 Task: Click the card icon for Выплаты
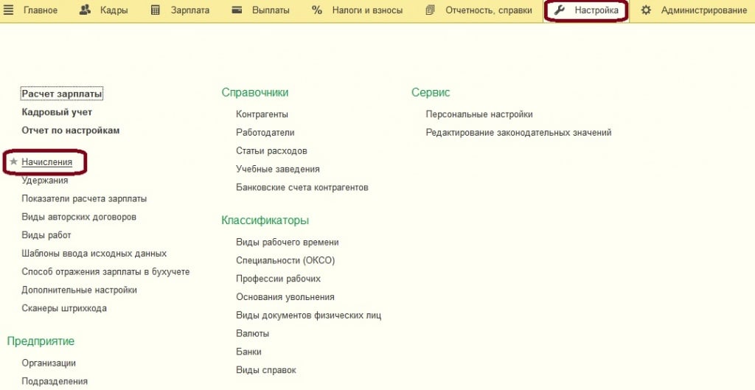click(x=237, y=10)
